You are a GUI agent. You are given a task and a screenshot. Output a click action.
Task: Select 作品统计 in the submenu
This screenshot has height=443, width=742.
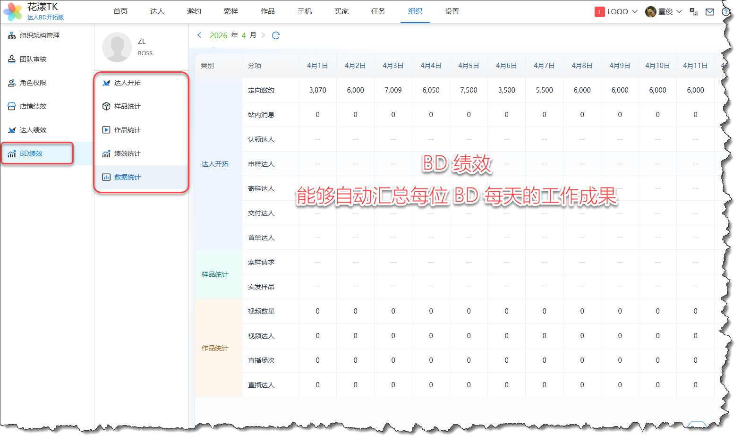pyautogui.click(x=127, y=130)
